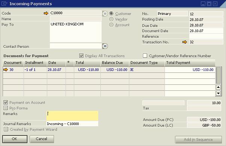This screenshot has width=226, height=146.
Task: Follow the link arrow beside Transaction No.
Action: [184, 42]
